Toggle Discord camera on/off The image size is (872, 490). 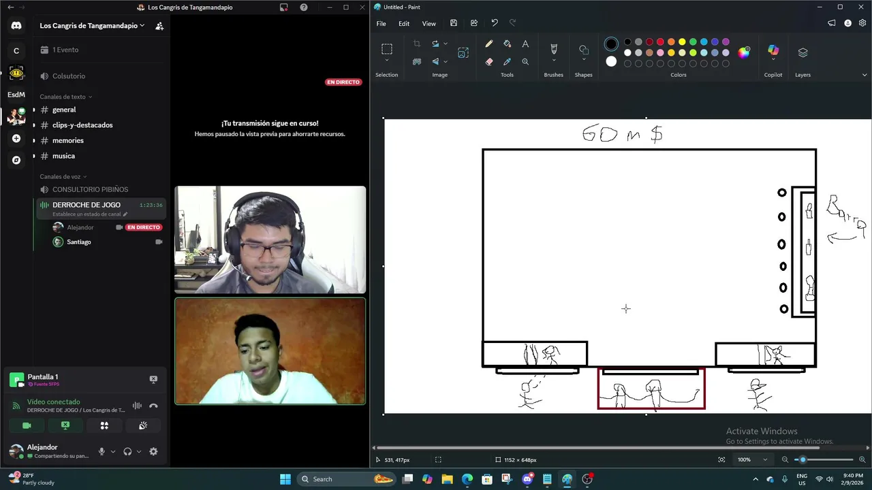pos(27,425)
